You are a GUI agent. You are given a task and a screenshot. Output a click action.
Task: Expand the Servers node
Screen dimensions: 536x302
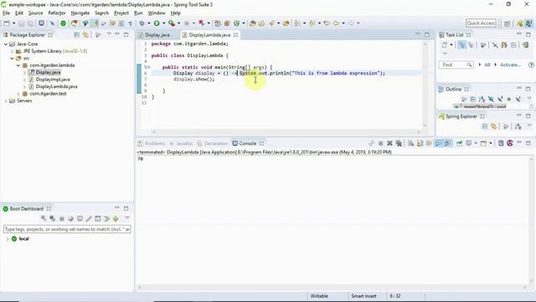point(6,101)
